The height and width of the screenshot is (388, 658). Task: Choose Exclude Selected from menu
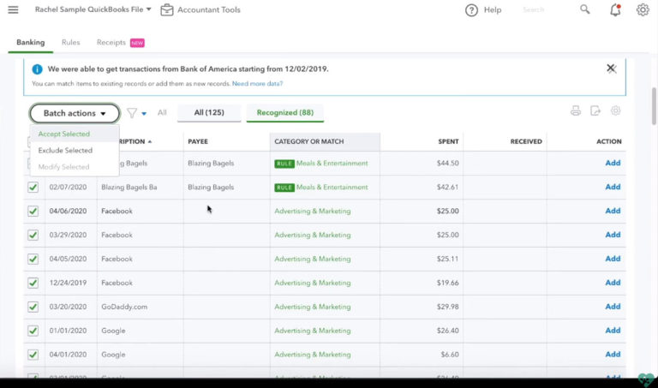[x=65, y=150]
